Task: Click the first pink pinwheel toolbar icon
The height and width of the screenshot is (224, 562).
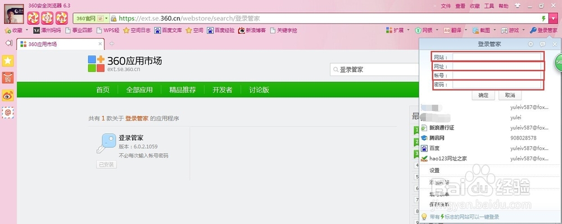Action: [33, 18]
